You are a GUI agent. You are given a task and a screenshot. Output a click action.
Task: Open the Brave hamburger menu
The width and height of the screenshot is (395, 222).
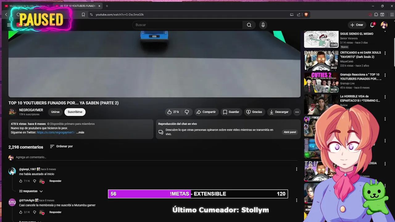tap(392, 14)
